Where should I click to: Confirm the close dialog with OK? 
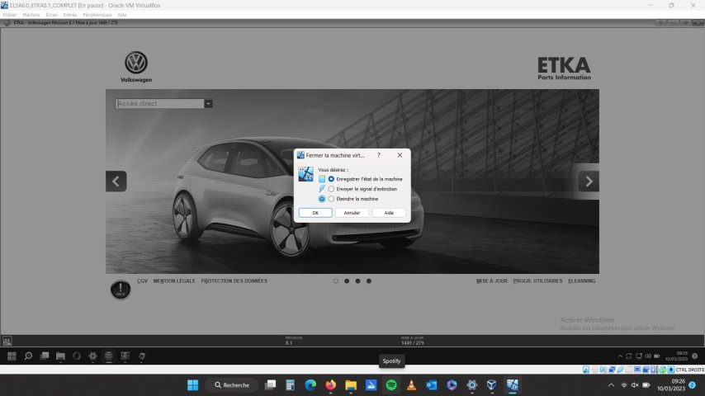point(315,213)
